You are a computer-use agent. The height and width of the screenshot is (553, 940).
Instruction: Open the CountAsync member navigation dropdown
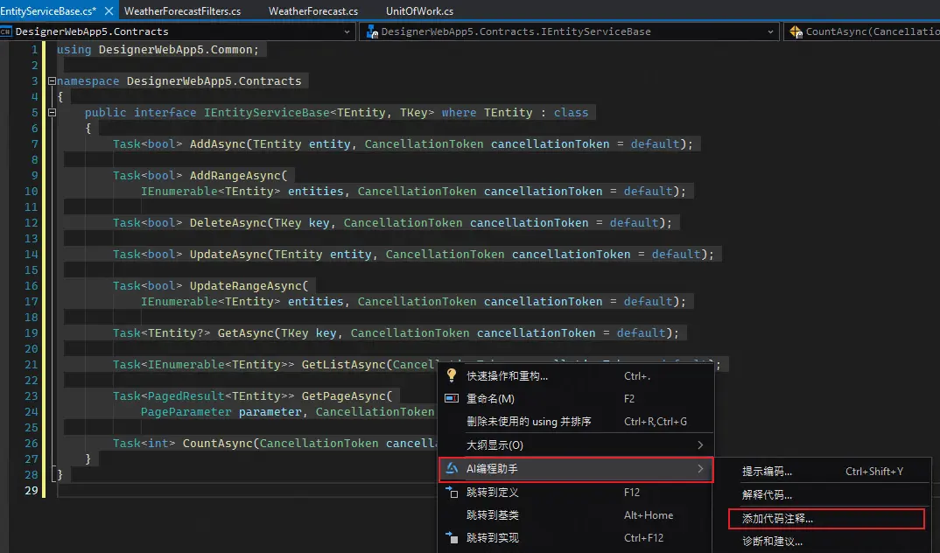pyautogui.click(x=862, y=31)
